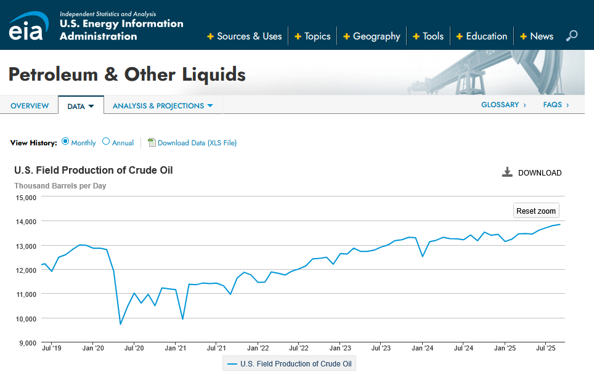Click the DOWNLOAD chart button text
The image size is (594, 380).
[x=539, y=172]
